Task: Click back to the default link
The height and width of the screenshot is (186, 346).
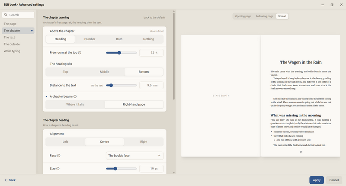Action: click(154, 17)
